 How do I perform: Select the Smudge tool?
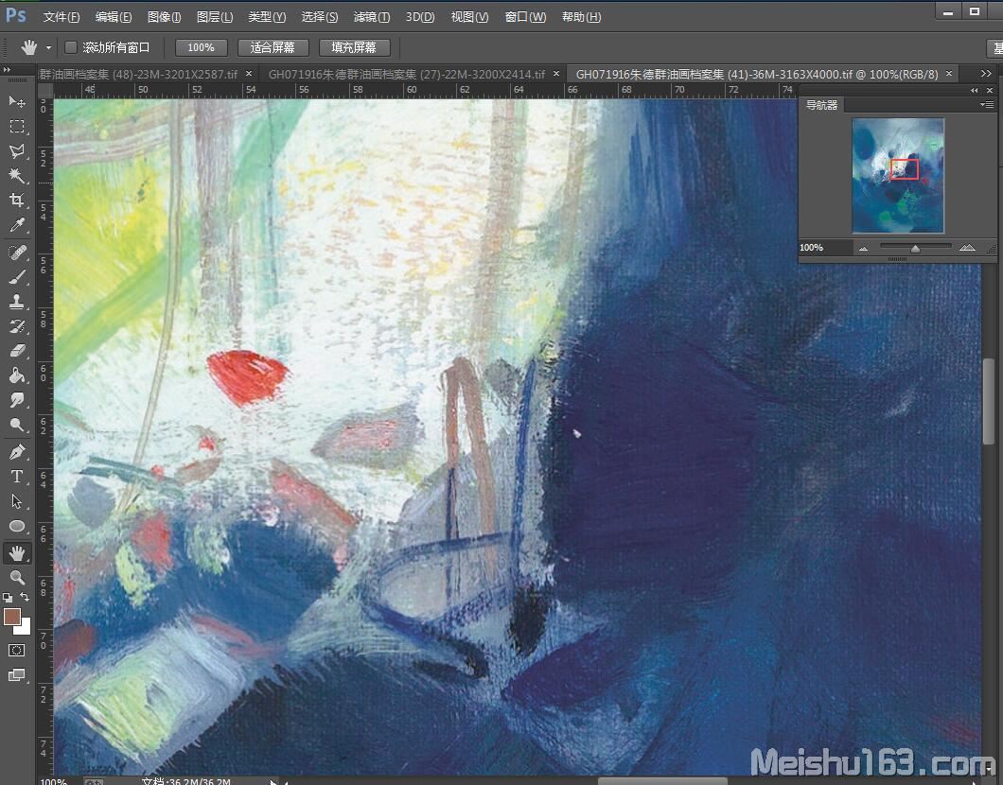pos(17,399)
